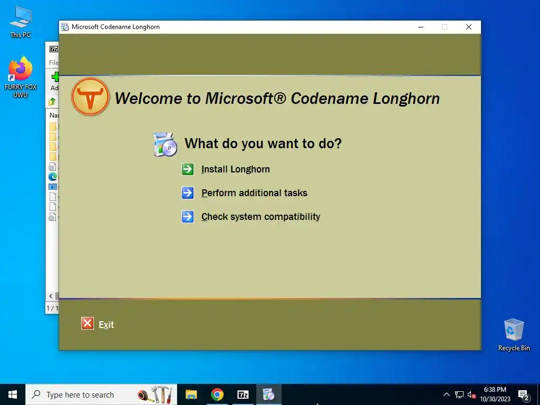Open the notification center icon
Image resolution: width=540 pixels, height=405 pixels.
(524, 395)
